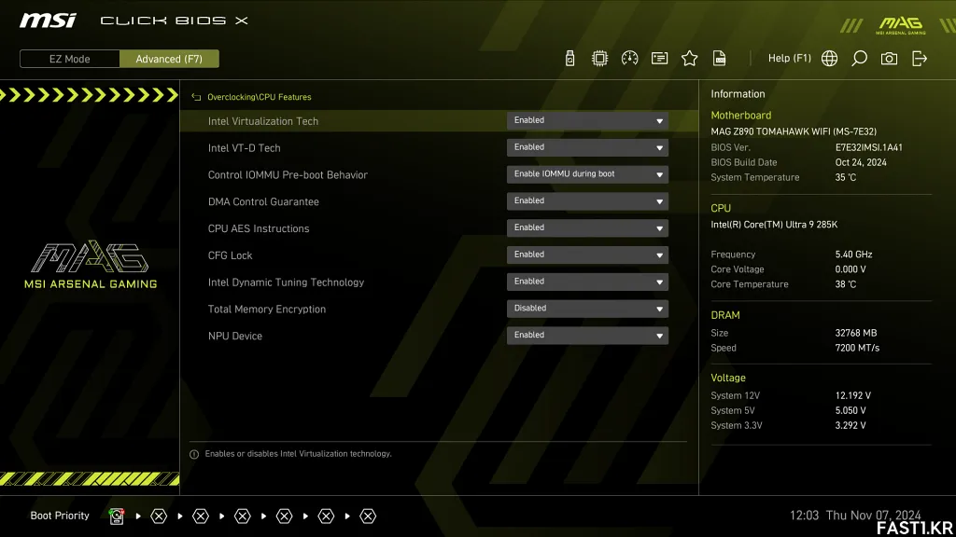The image size is (956, 537).
Task: Expand CPU AES Instructions dropdown
Action: tap(587, 227)
